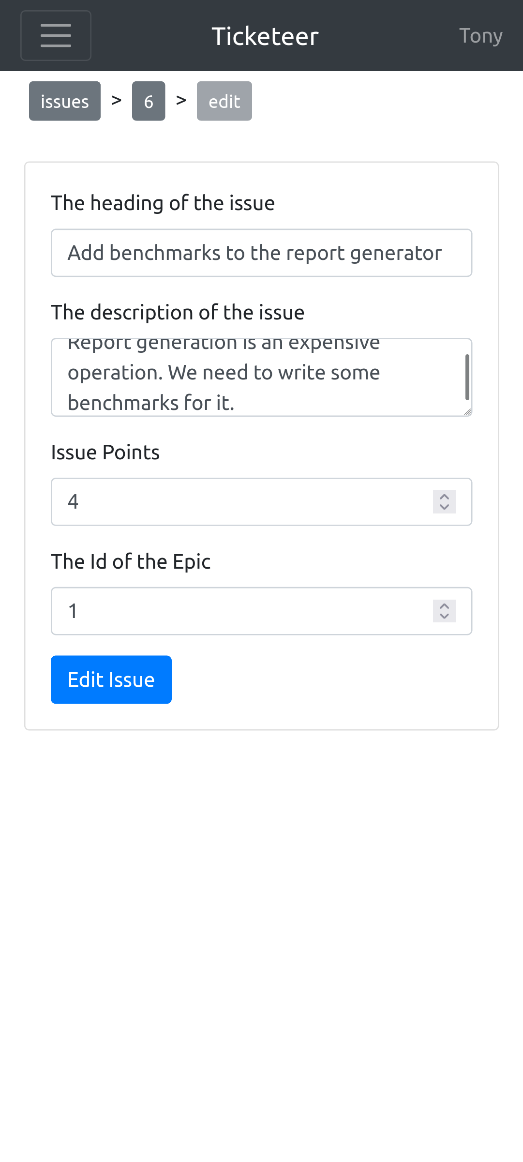This screenshot has height=1162, width=523.
Task: Select the Issue Points value 4
Action: click(x=194, y=501)
